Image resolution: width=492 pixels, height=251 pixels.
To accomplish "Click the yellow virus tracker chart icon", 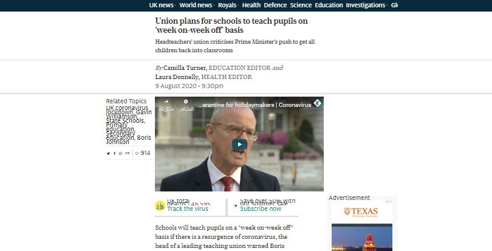I will [x=160, y=206].
